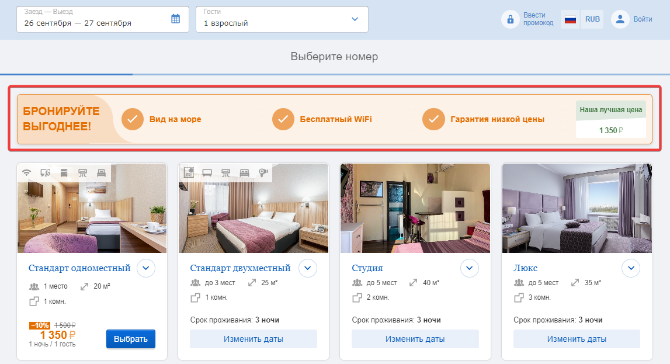
Task: Click the crossed-out 1 500 ₽ price
Action: pyautogui.click(x=65, y=325)
